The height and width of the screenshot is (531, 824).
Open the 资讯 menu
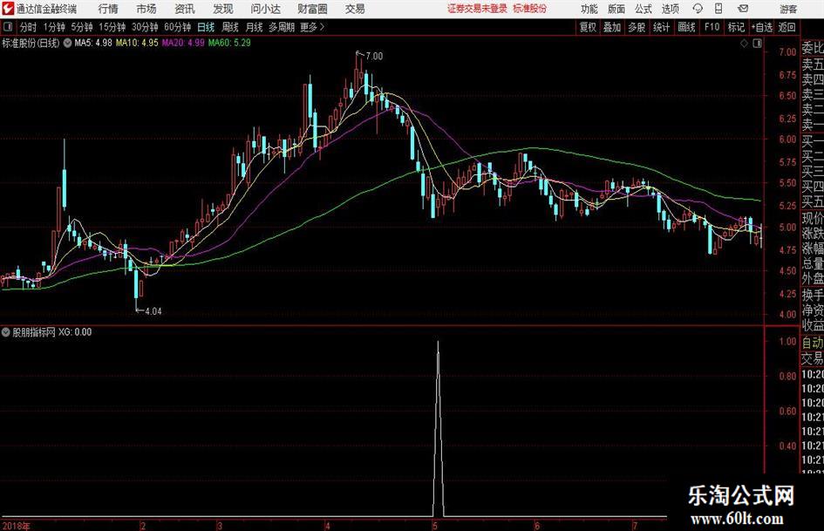pos(185,9)
